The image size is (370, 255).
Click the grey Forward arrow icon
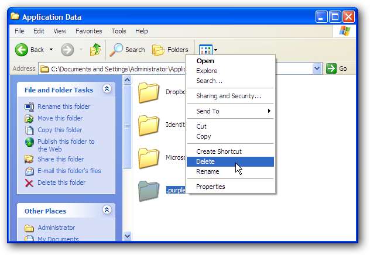click(x=67, y=50)
